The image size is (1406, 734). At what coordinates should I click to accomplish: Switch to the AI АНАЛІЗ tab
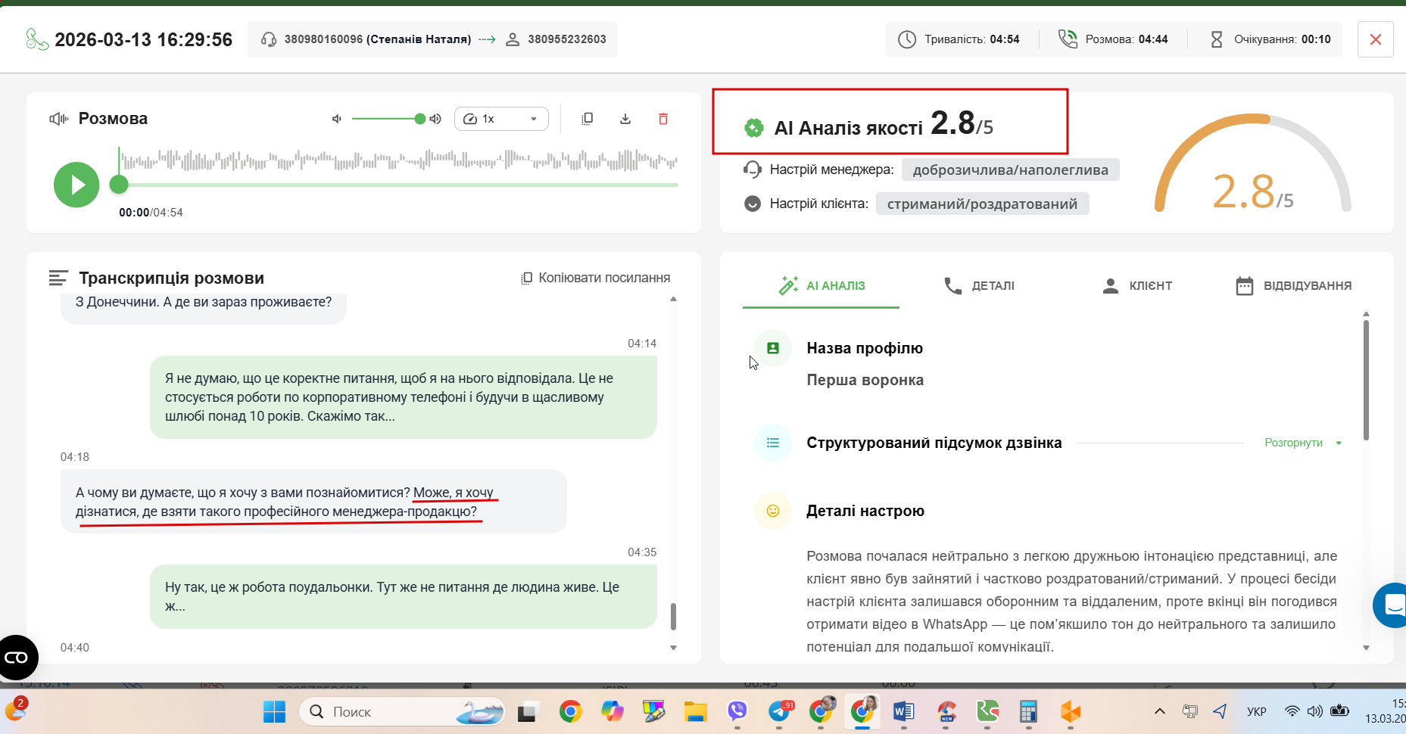[821, 286]
